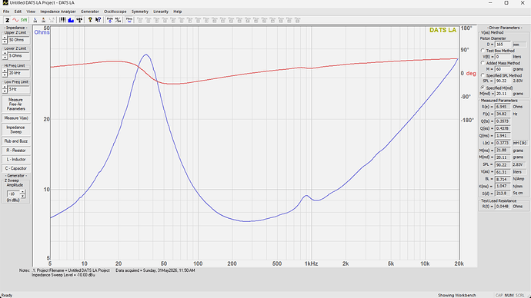Click the C - Capacitor button
The width and height of the screenshot is (531, 298).
coord(16,168)
